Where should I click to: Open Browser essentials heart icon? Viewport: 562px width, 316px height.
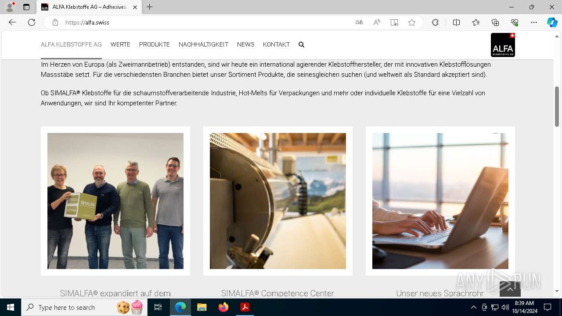[515, 22]
